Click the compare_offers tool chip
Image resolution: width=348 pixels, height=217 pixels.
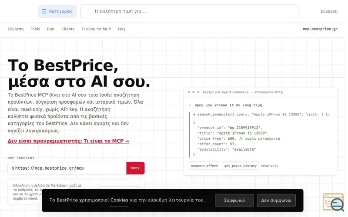(x=204, y=166)
